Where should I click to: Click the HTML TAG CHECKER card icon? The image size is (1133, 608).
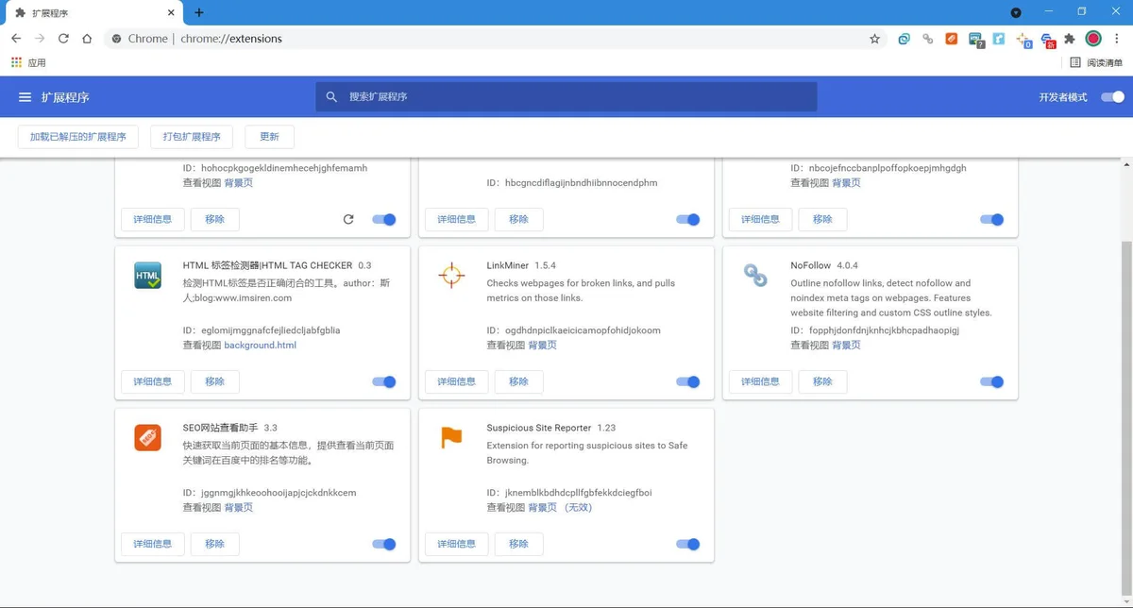point(147,275)
